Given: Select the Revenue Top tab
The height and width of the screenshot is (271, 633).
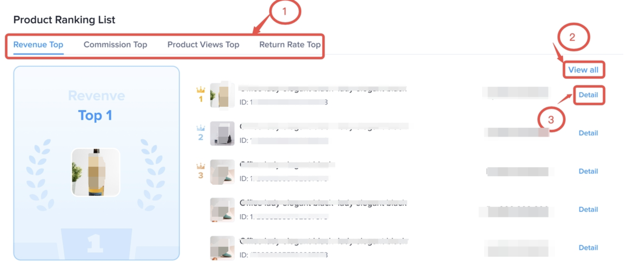Looking at the screenshot, I should 38,44.
